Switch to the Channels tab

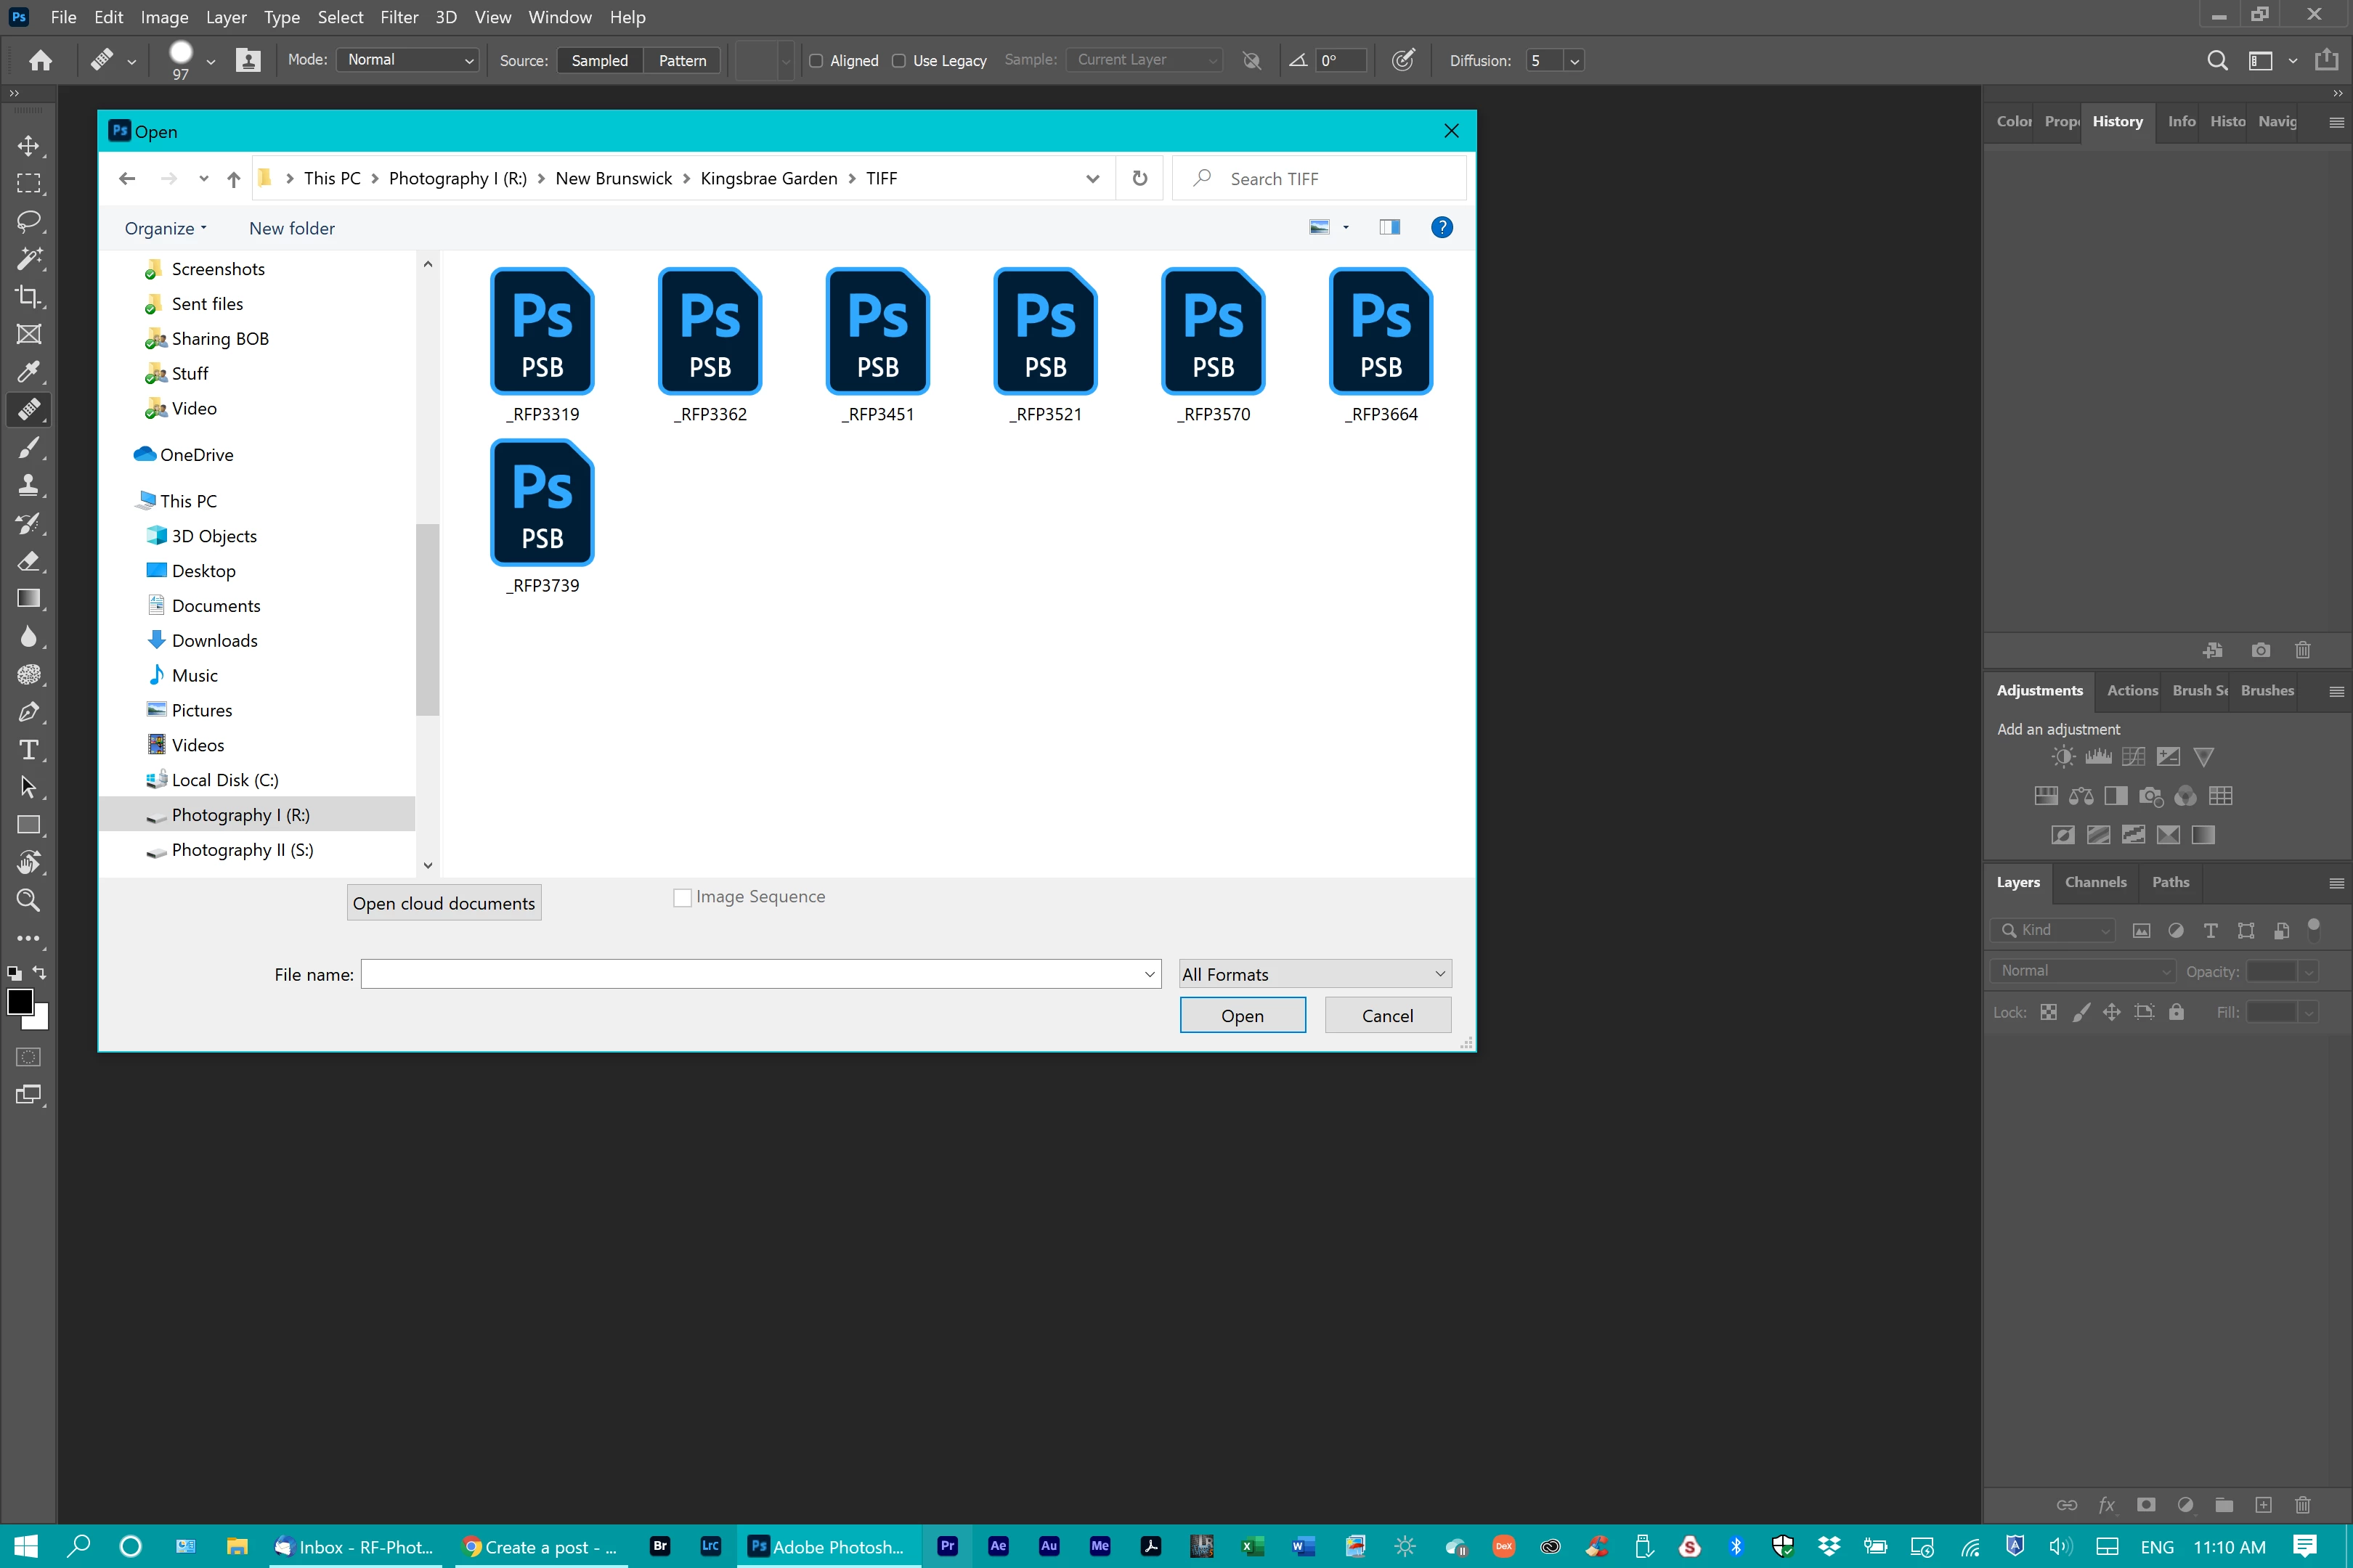click(x=2095, y=882)
